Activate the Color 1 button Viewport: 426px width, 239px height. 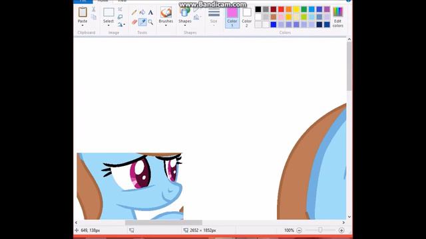[x=232, y=17]
